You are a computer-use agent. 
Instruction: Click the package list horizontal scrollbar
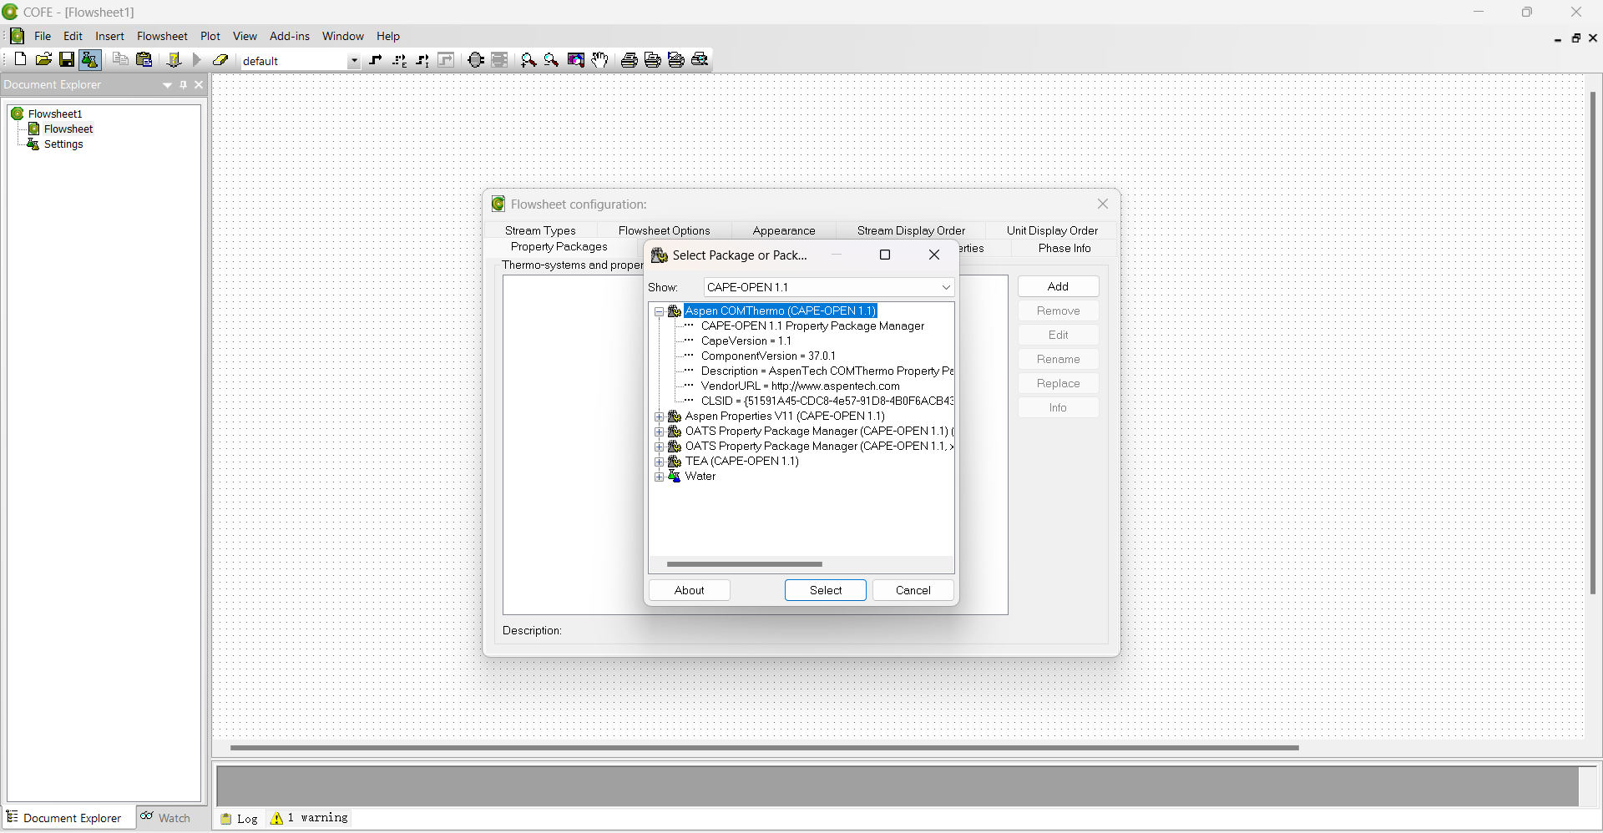745,564
